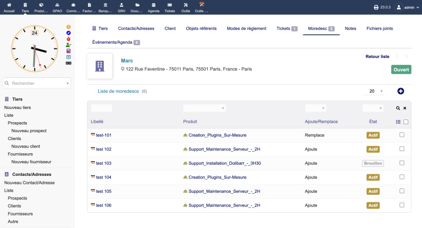
Task: Run the list filter with the magnifier icon
Action: coord(398,108)
